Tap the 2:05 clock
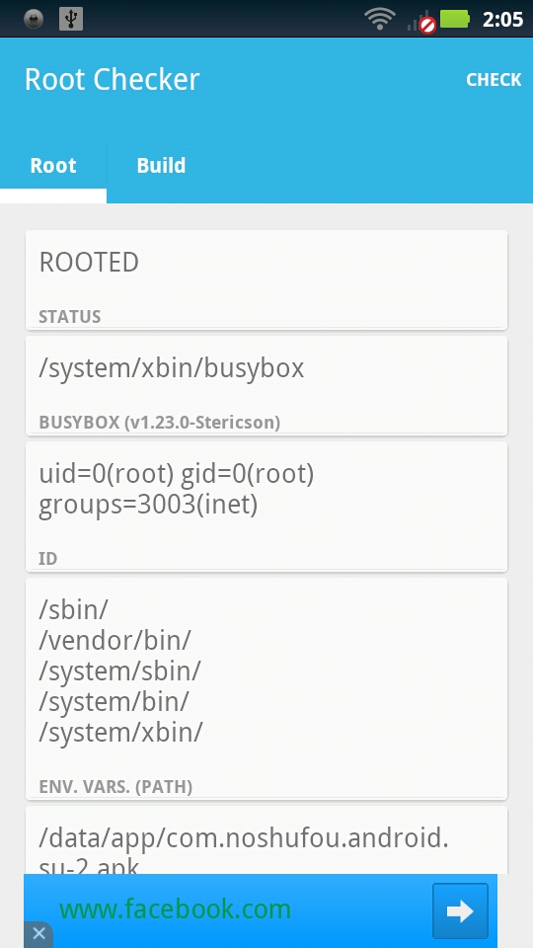Screen dimensions: 533x948 tap(502, 20)
